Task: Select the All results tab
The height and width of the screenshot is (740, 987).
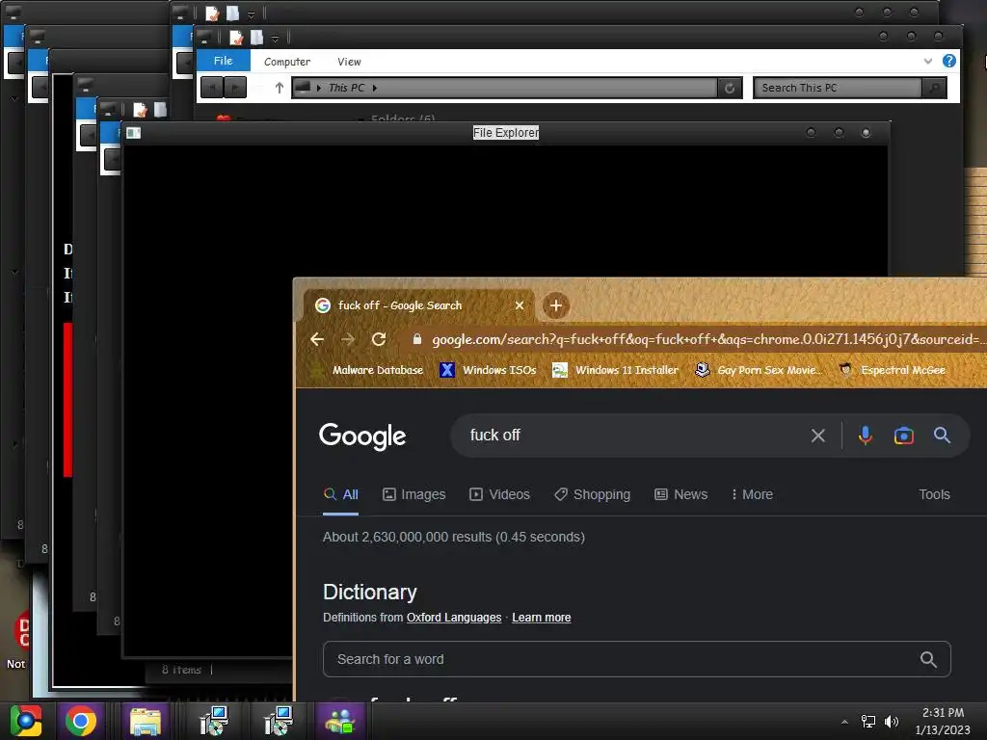Action: coord(340,494)
